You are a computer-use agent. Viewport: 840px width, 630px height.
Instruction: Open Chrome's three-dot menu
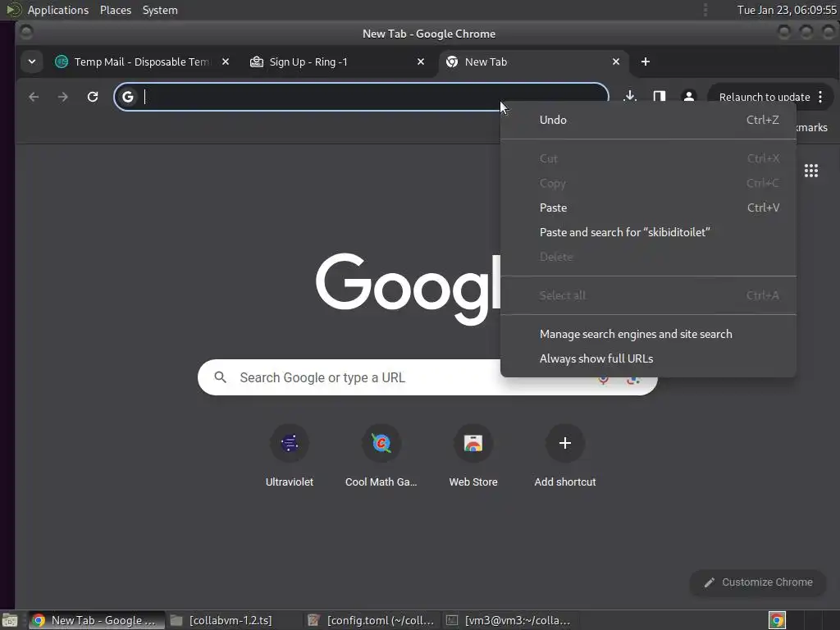click(x=820, y=97)
